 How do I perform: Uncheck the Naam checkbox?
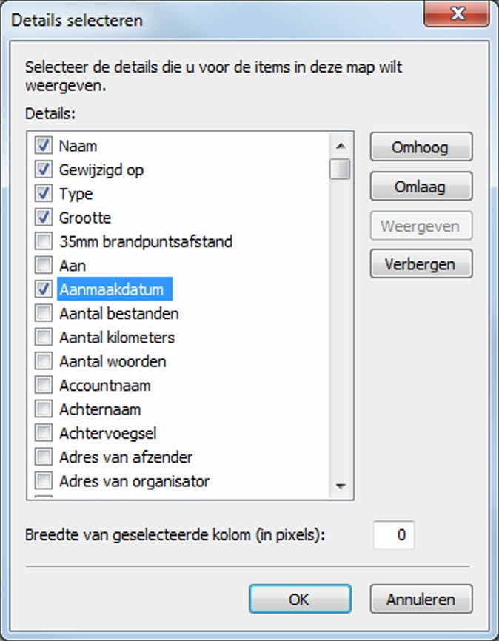44,146
